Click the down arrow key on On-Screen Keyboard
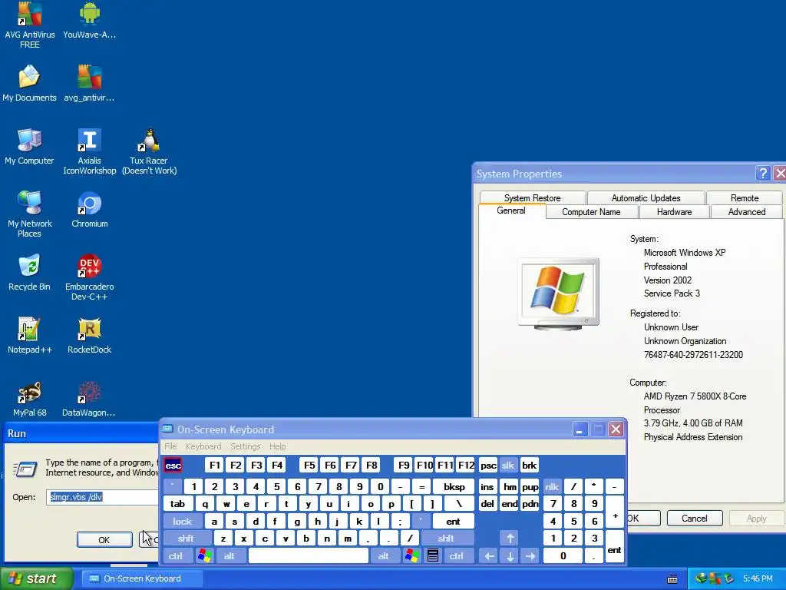Image resolution: width=786 pixels, height=590 pixels. click(x=510, y=556)
